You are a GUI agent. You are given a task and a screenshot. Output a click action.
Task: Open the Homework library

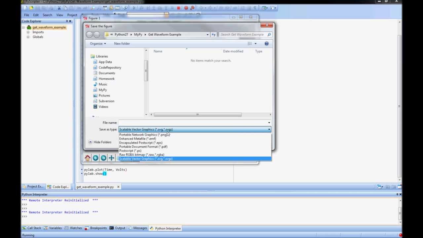pyautogui.click(x=106, y=79)
